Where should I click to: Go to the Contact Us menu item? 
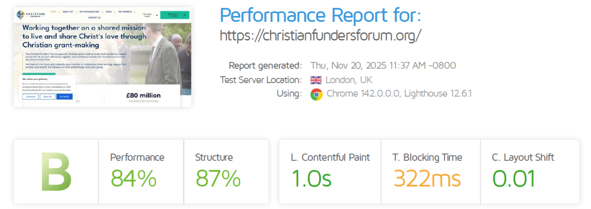coord(94,18)
